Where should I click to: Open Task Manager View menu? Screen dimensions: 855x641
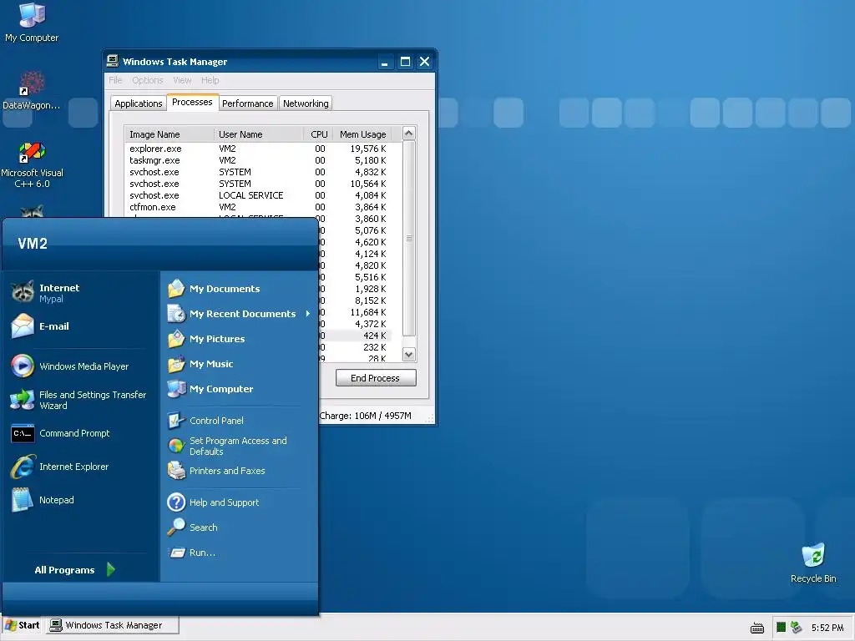point(182,80)
